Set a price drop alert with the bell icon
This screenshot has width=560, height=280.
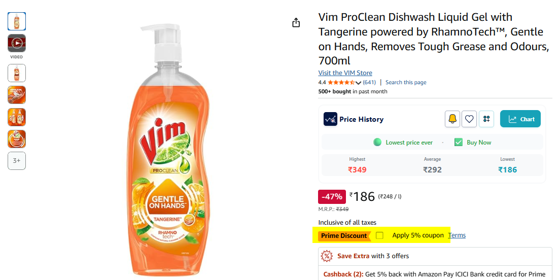click(452, 119)
